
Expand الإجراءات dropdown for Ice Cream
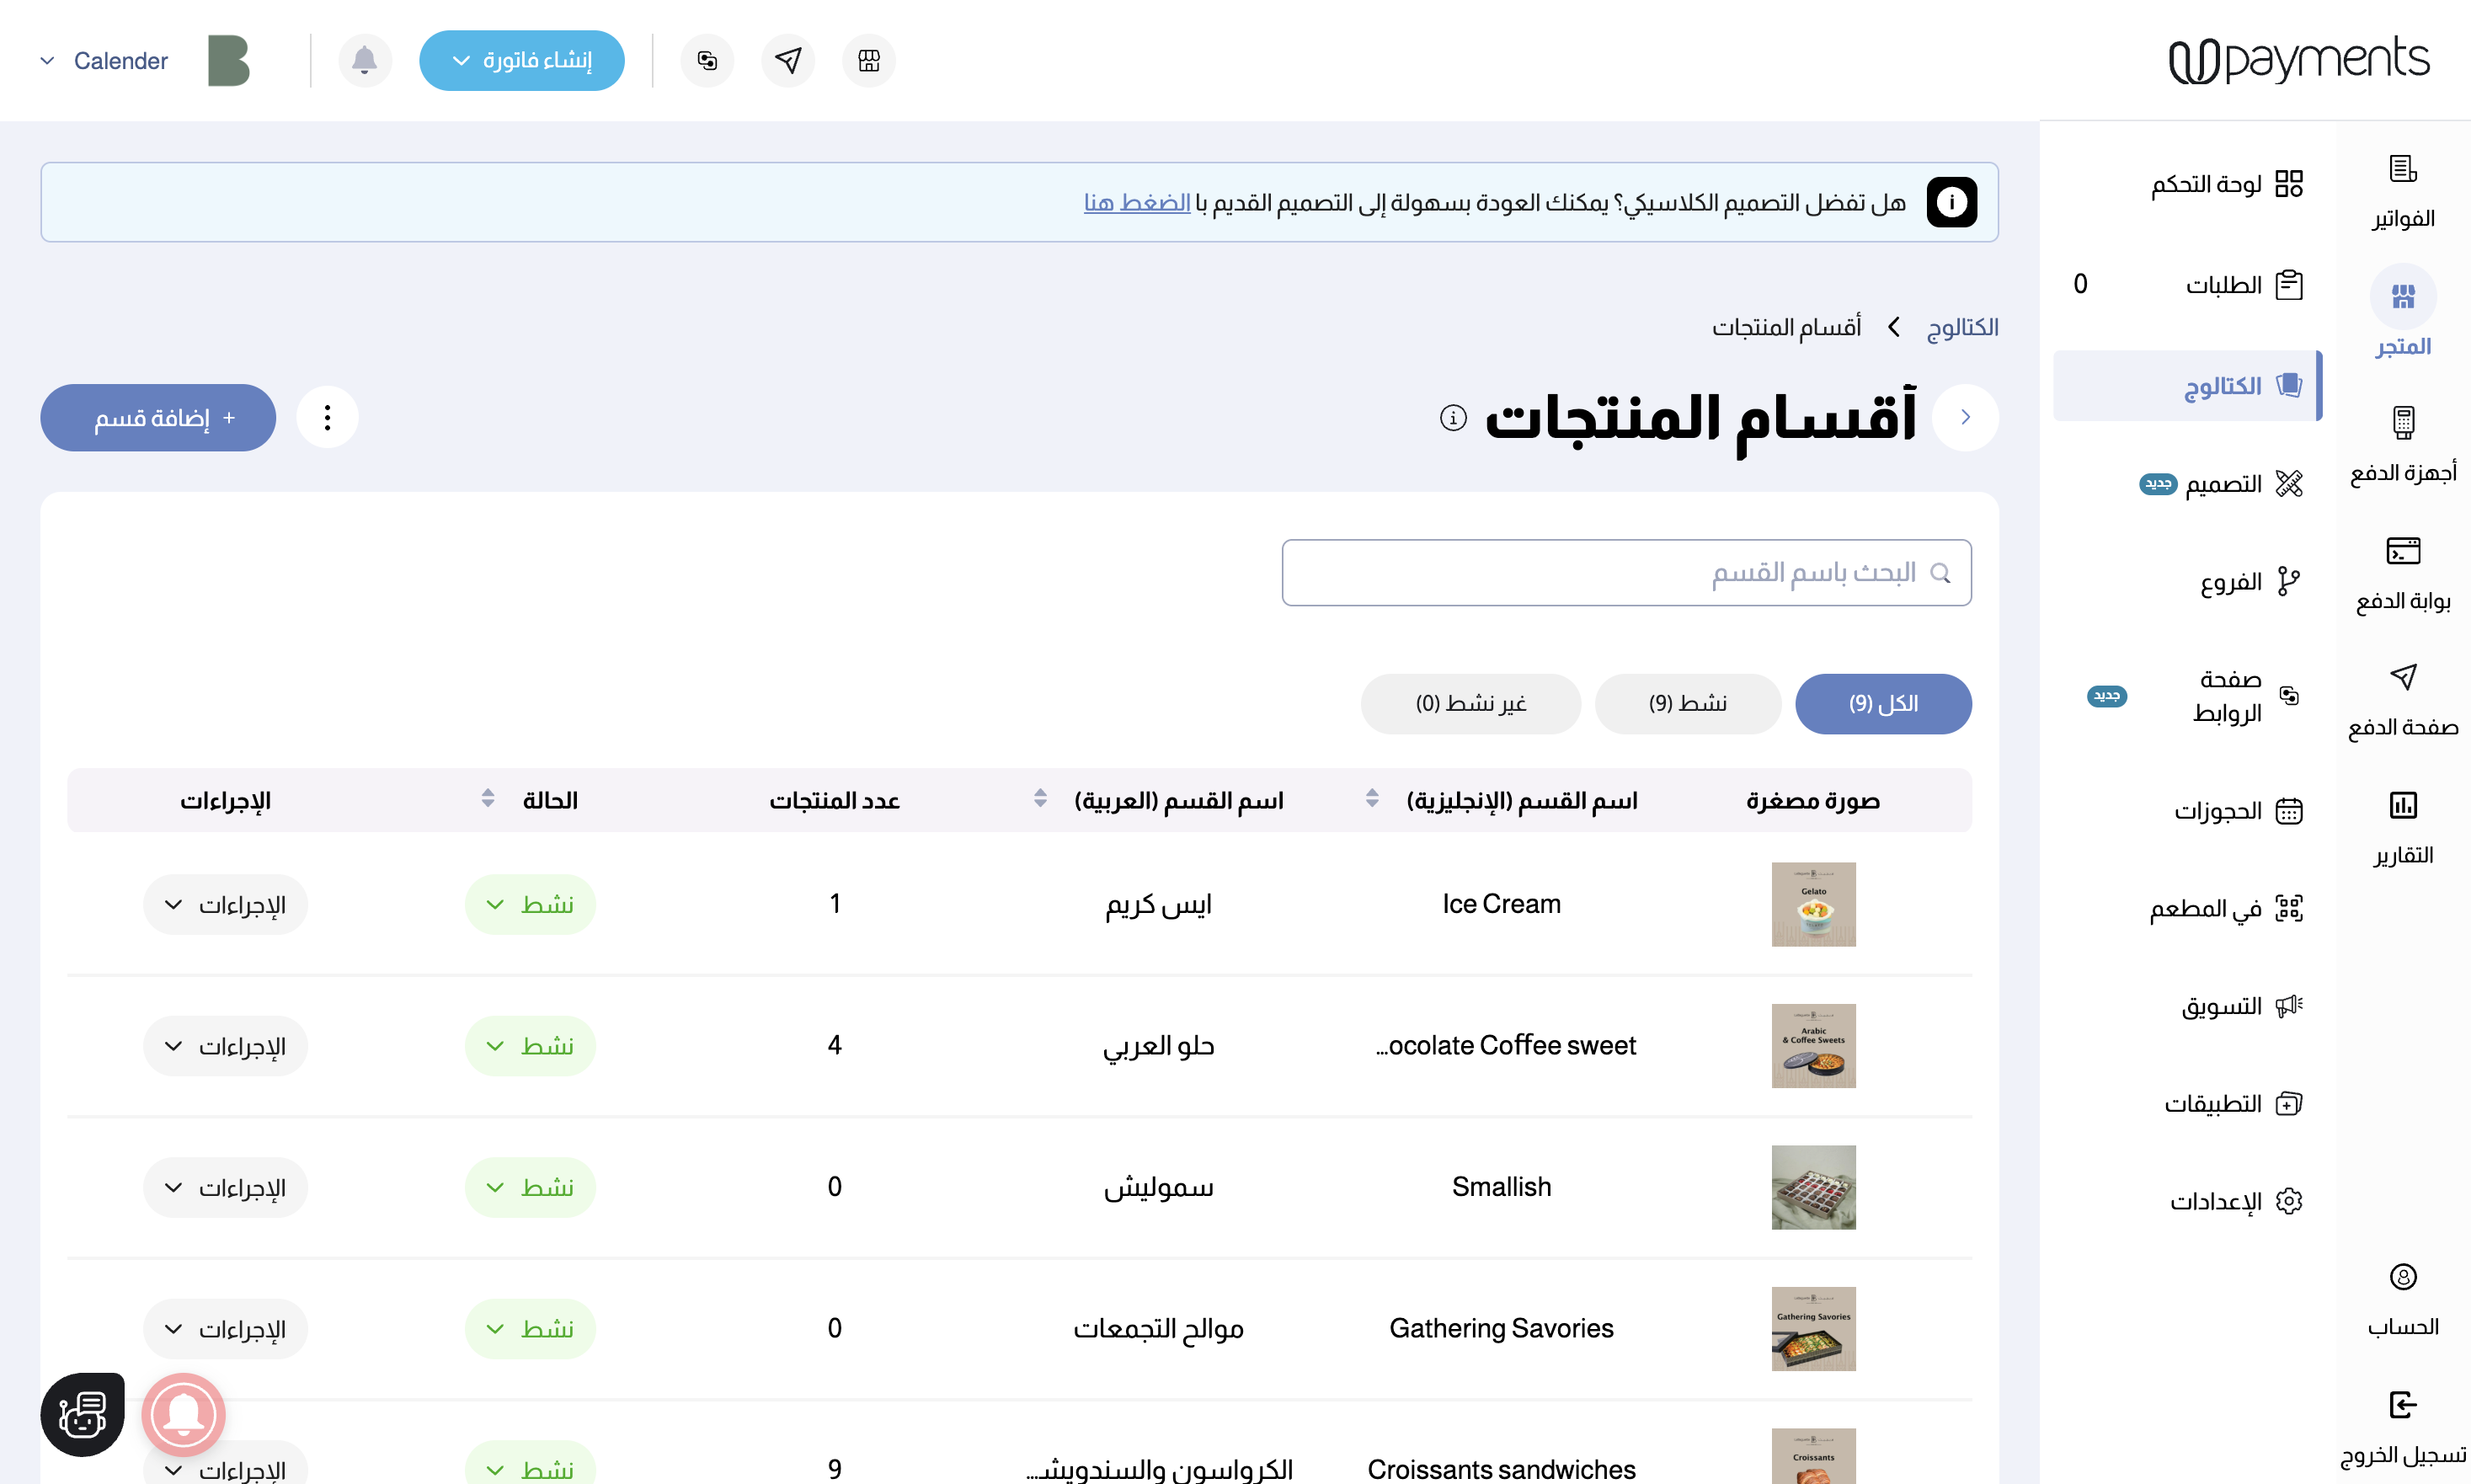(225, 904)
